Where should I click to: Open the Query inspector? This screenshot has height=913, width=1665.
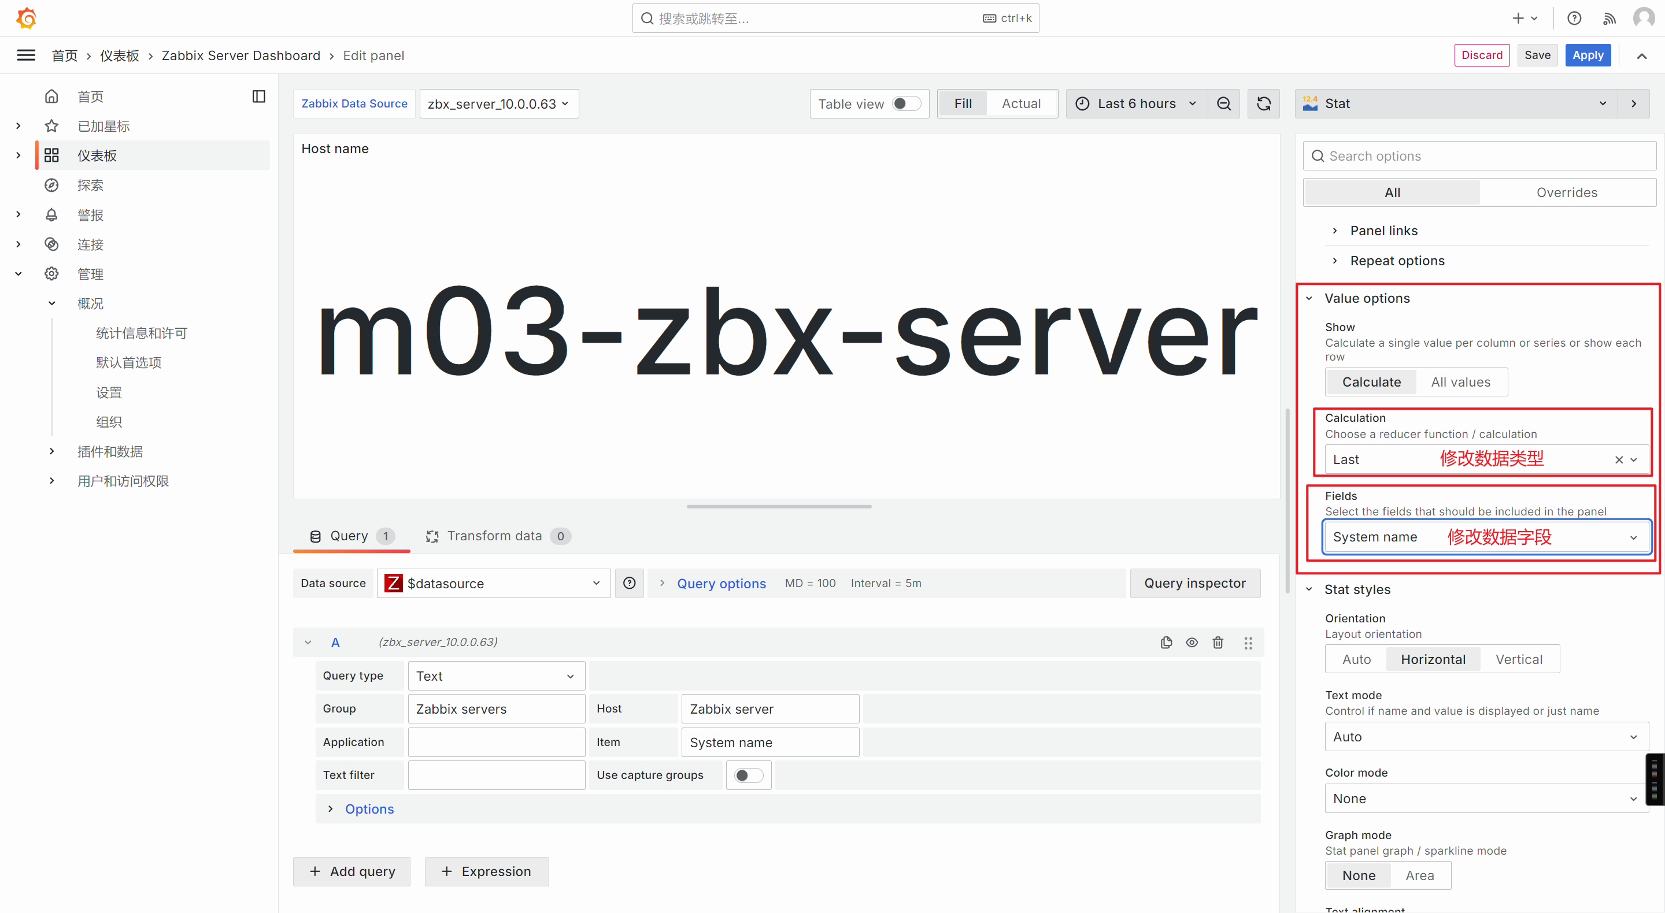1194,583
